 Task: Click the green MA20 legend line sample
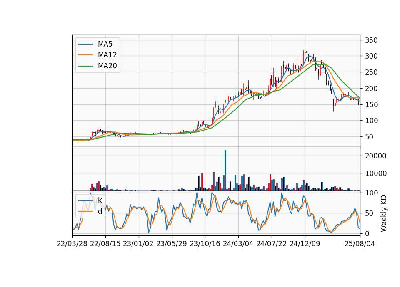(85, 66)
